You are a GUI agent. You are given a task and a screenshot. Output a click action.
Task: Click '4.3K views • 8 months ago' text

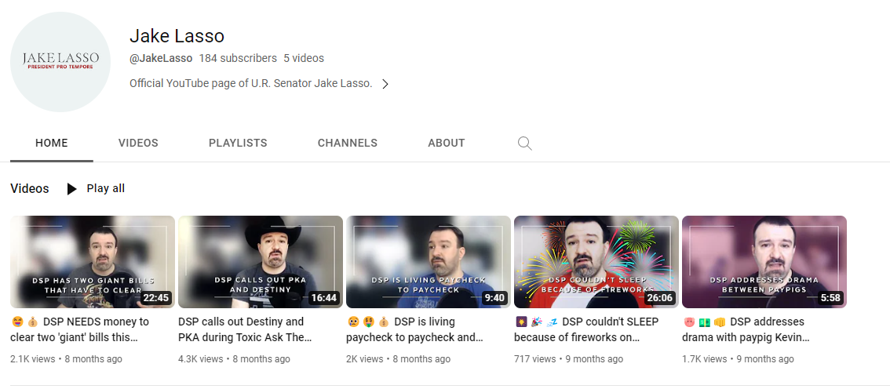click(x=235, y=359)
